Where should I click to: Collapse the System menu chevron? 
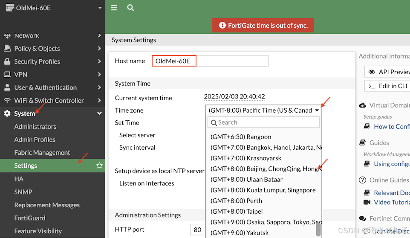tap(99, 113)
